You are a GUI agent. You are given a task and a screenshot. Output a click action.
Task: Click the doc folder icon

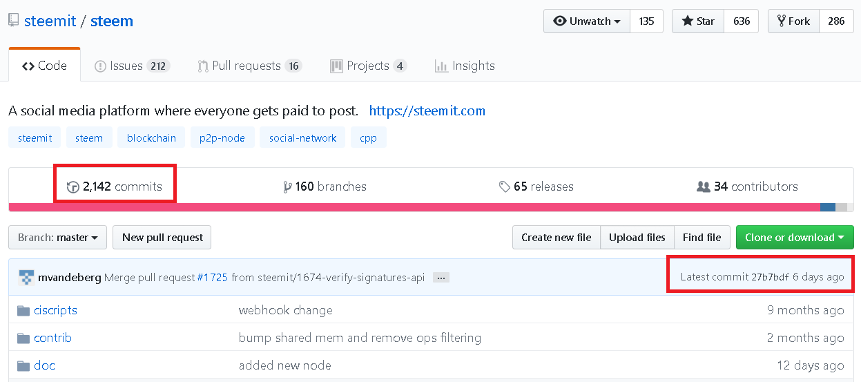point(23,365)
